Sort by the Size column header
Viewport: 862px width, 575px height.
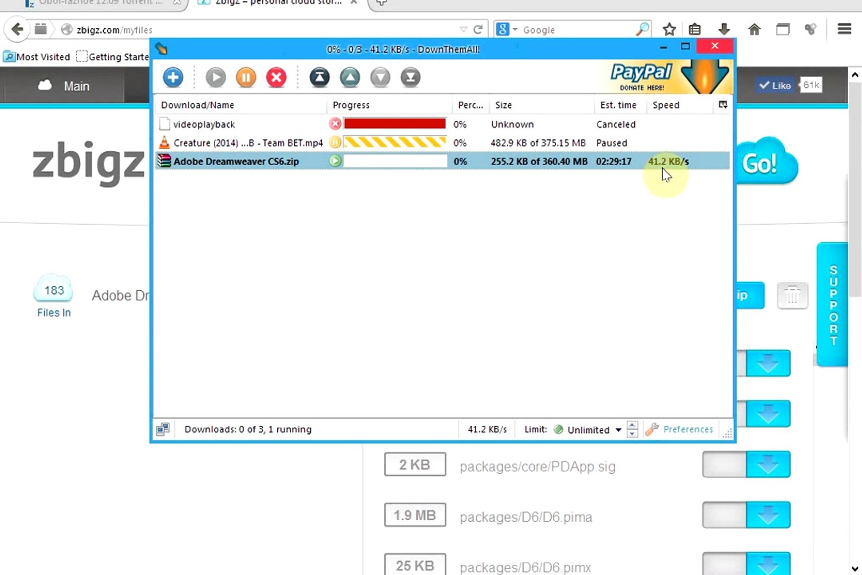[541, 105]
